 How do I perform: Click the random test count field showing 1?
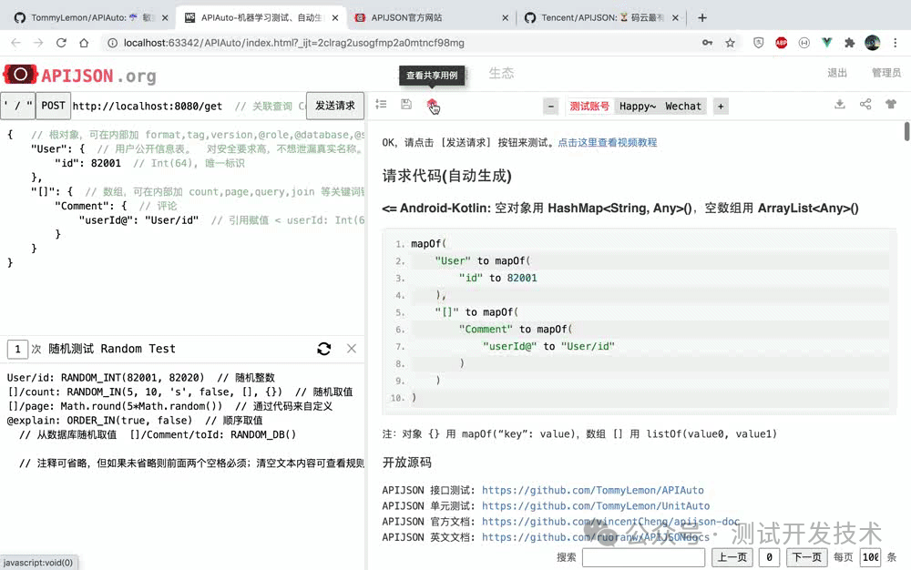pos(17,349)
